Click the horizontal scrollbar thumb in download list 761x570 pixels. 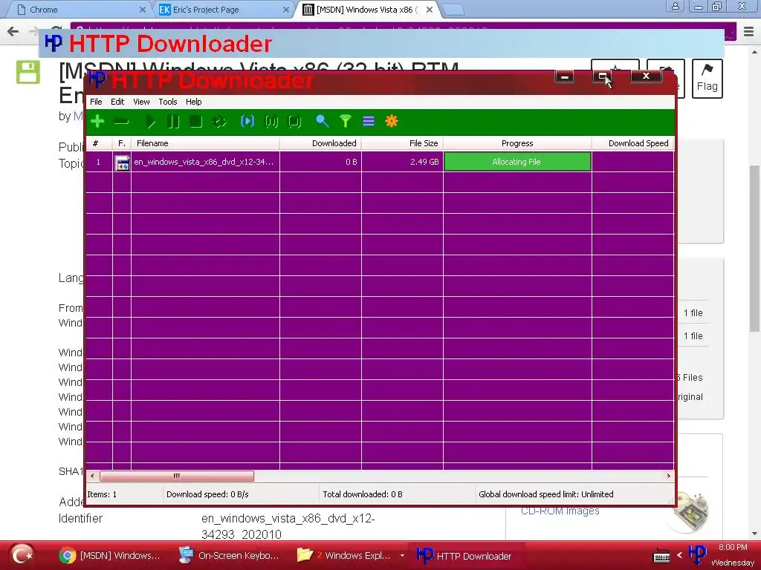click(x=177, y=476)
